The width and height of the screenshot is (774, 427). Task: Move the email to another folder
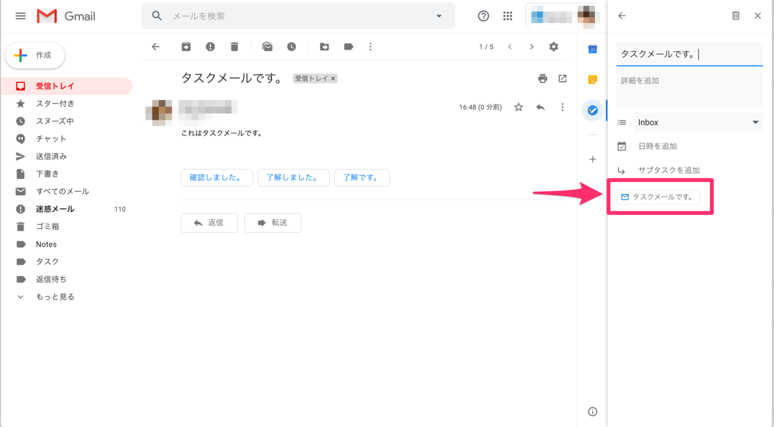pos(324,46)
